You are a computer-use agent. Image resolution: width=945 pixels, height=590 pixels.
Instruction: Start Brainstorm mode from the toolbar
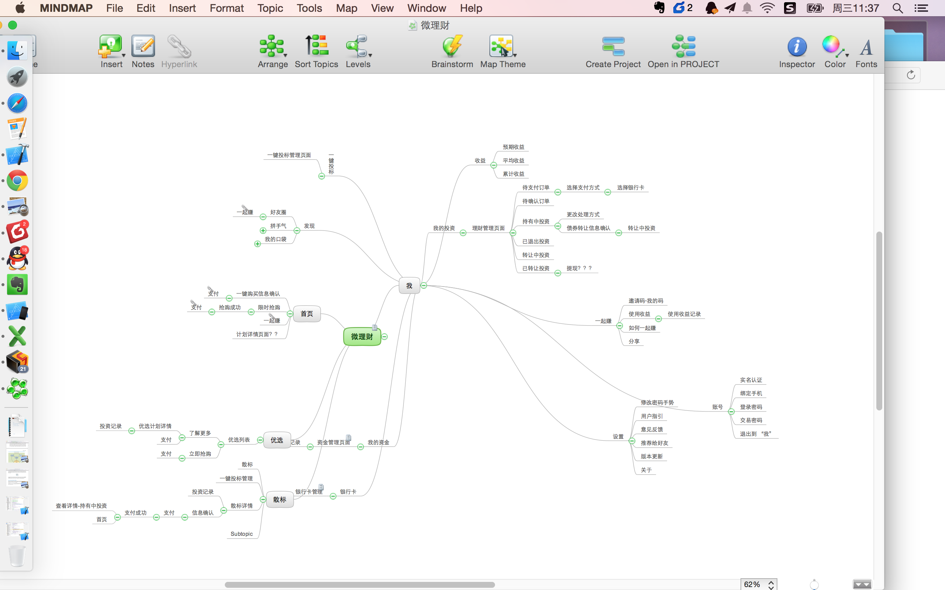tap(452, 46)
